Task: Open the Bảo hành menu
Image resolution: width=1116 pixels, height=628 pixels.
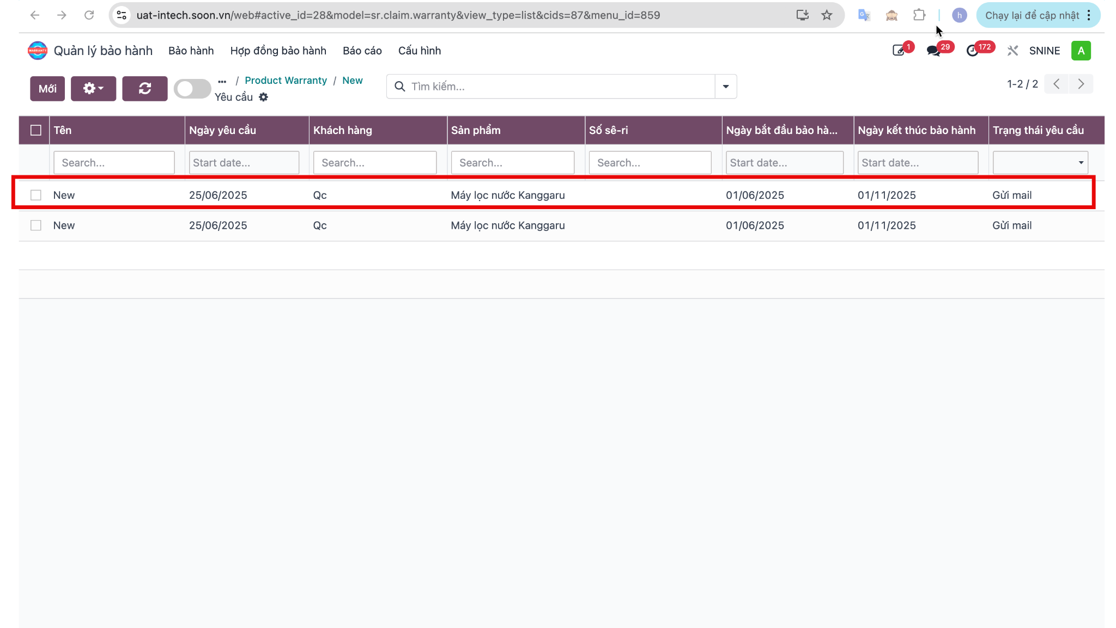Action: coord(191,51)
